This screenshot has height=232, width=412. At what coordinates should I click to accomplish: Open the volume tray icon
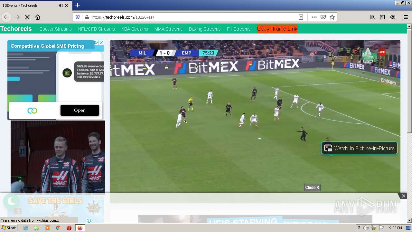tap(366, 228)
